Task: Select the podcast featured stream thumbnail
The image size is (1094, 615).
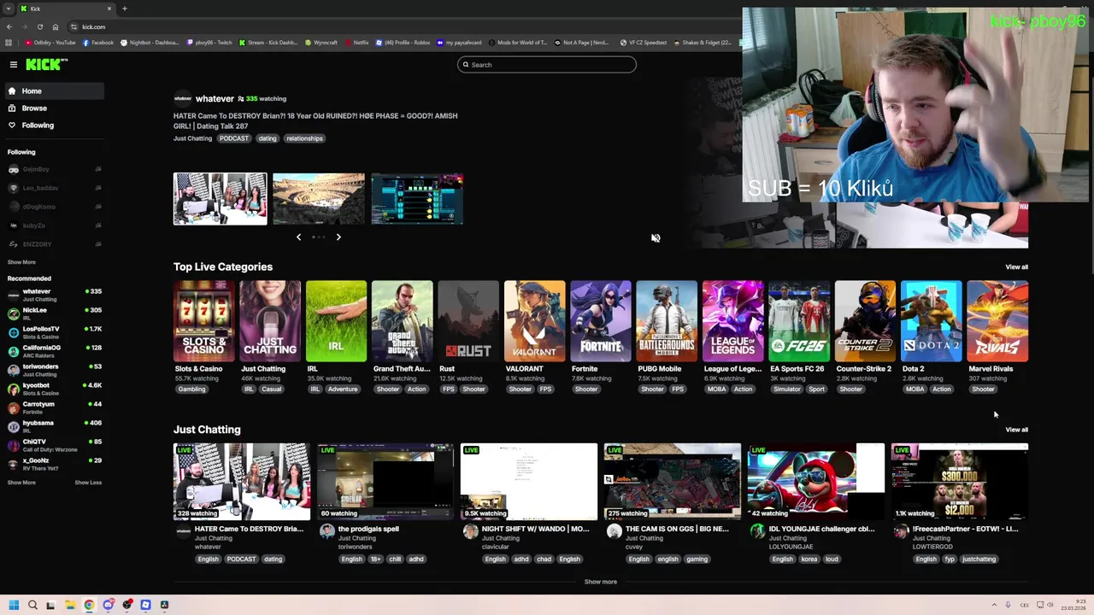Action: tap(220, 199)
